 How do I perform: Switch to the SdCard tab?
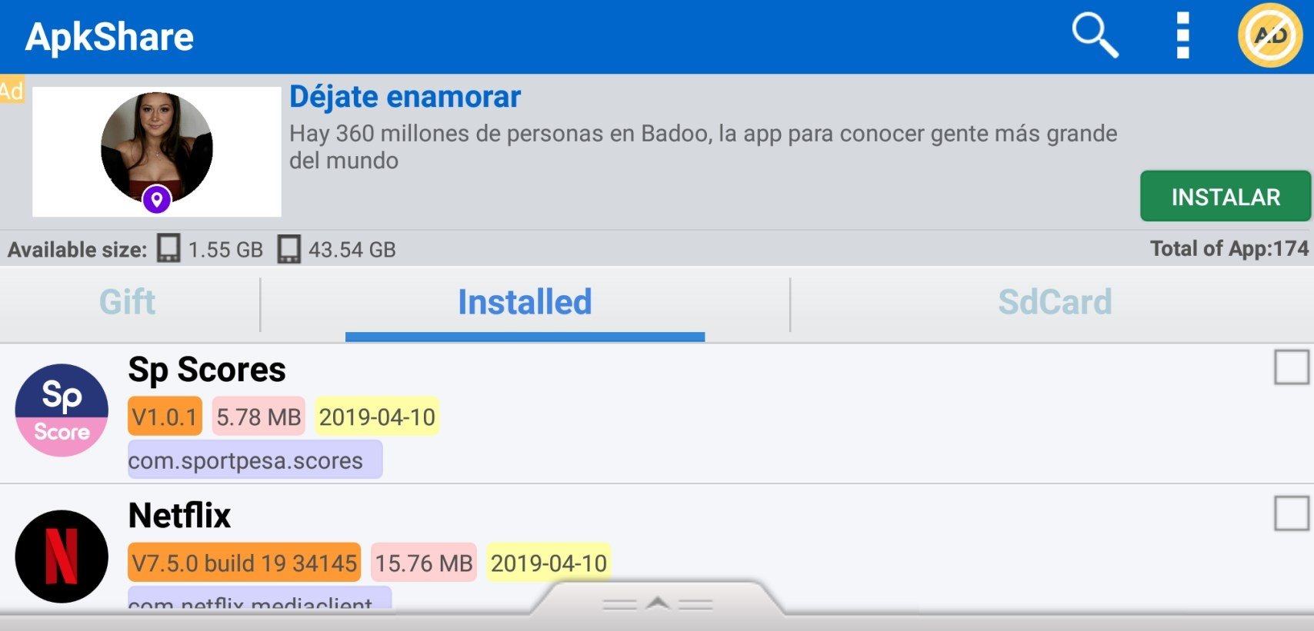[1054, 302]
